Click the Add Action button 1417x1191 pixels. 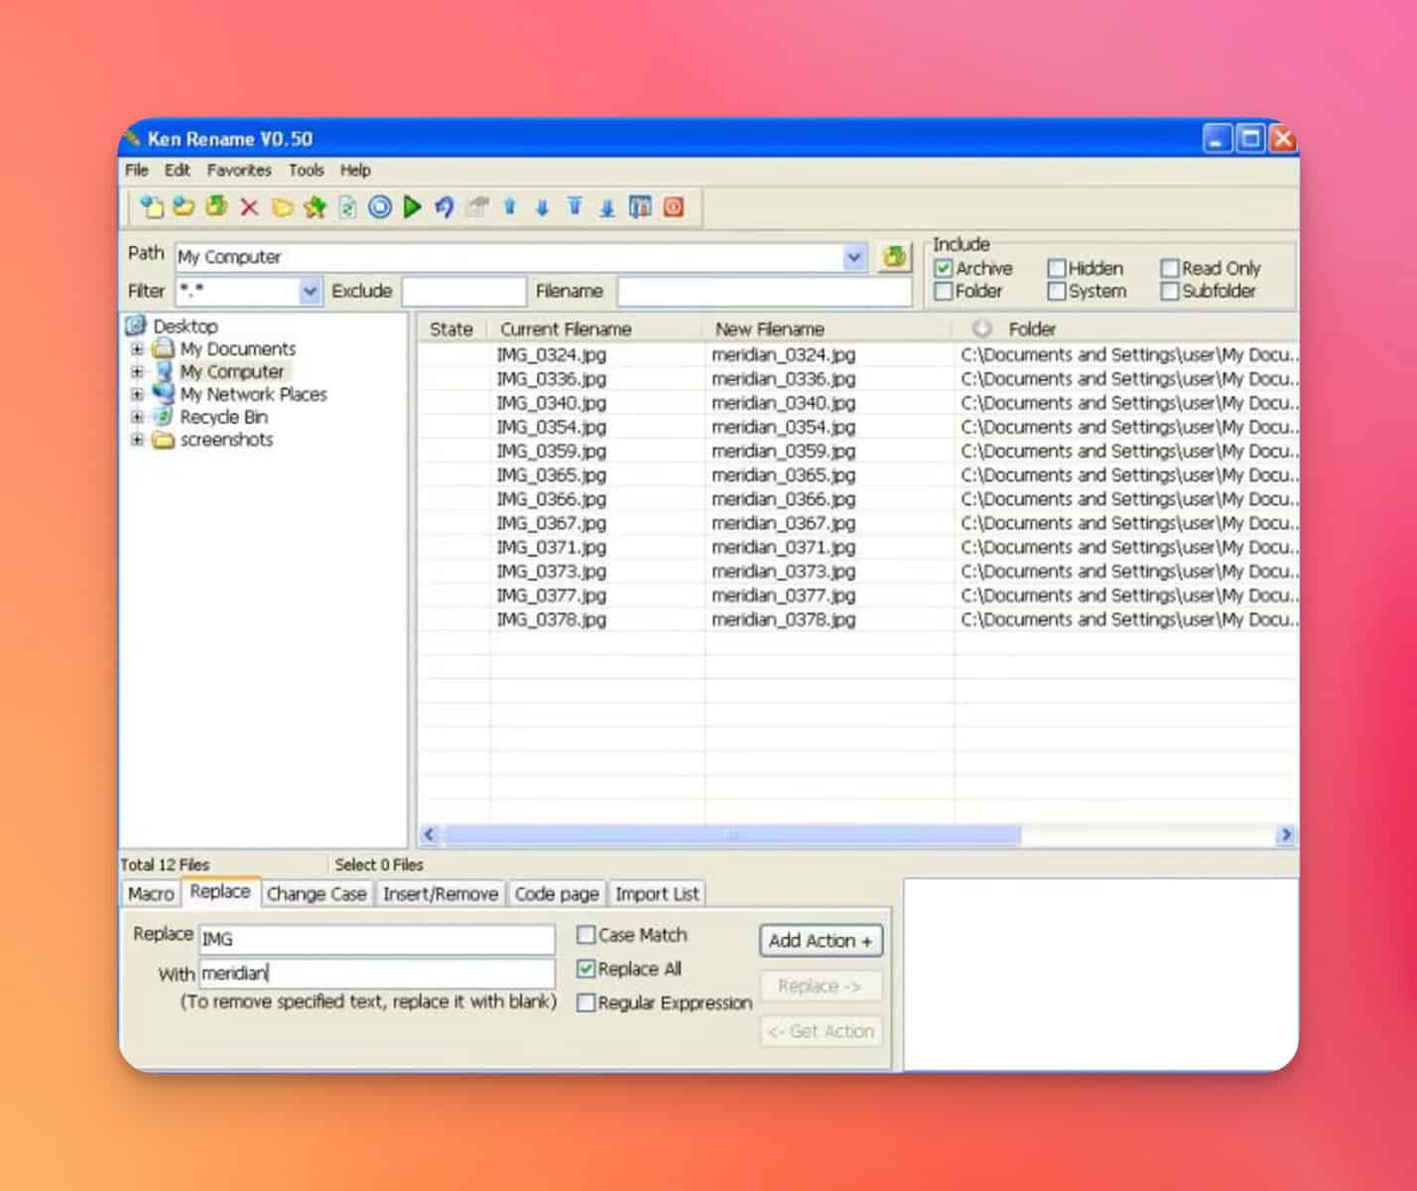coord(820,940)
